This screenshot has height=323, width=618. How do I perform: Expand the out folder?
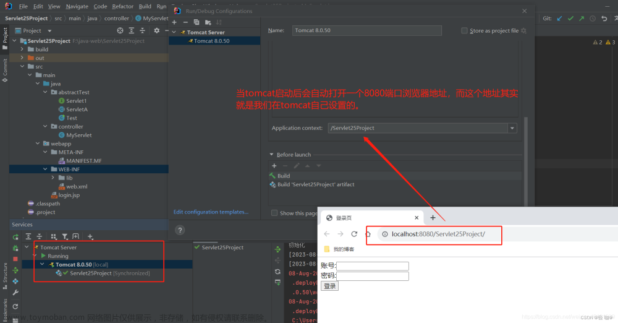[x=22, y=58]
